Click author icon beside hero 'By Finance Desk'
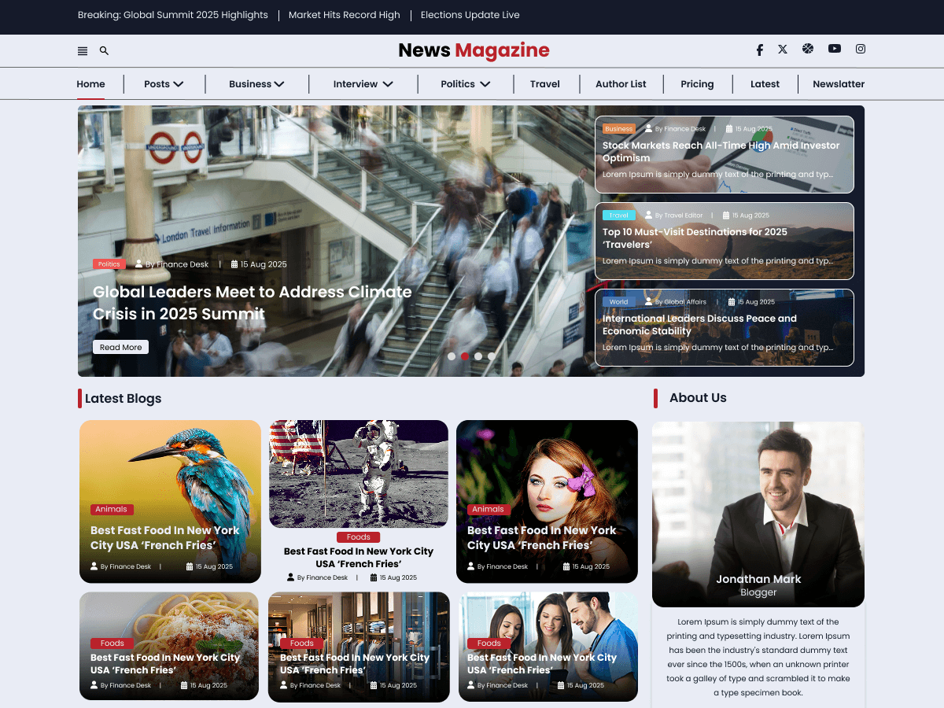Screen dimensions: 944x708 pyautogui.click(x=139, y=264)
